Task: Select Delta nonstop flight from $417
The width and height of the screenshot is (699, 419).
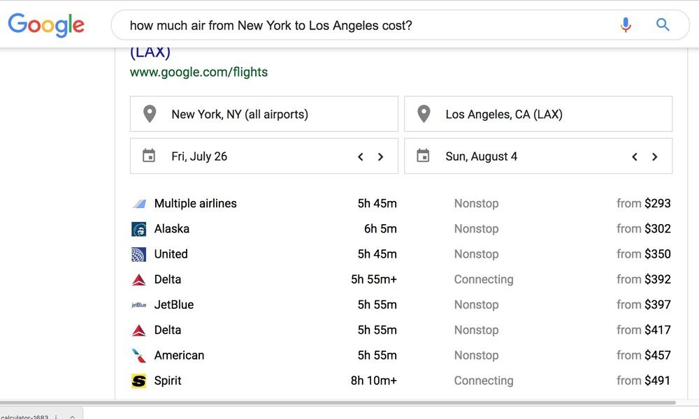Action: 401,330
